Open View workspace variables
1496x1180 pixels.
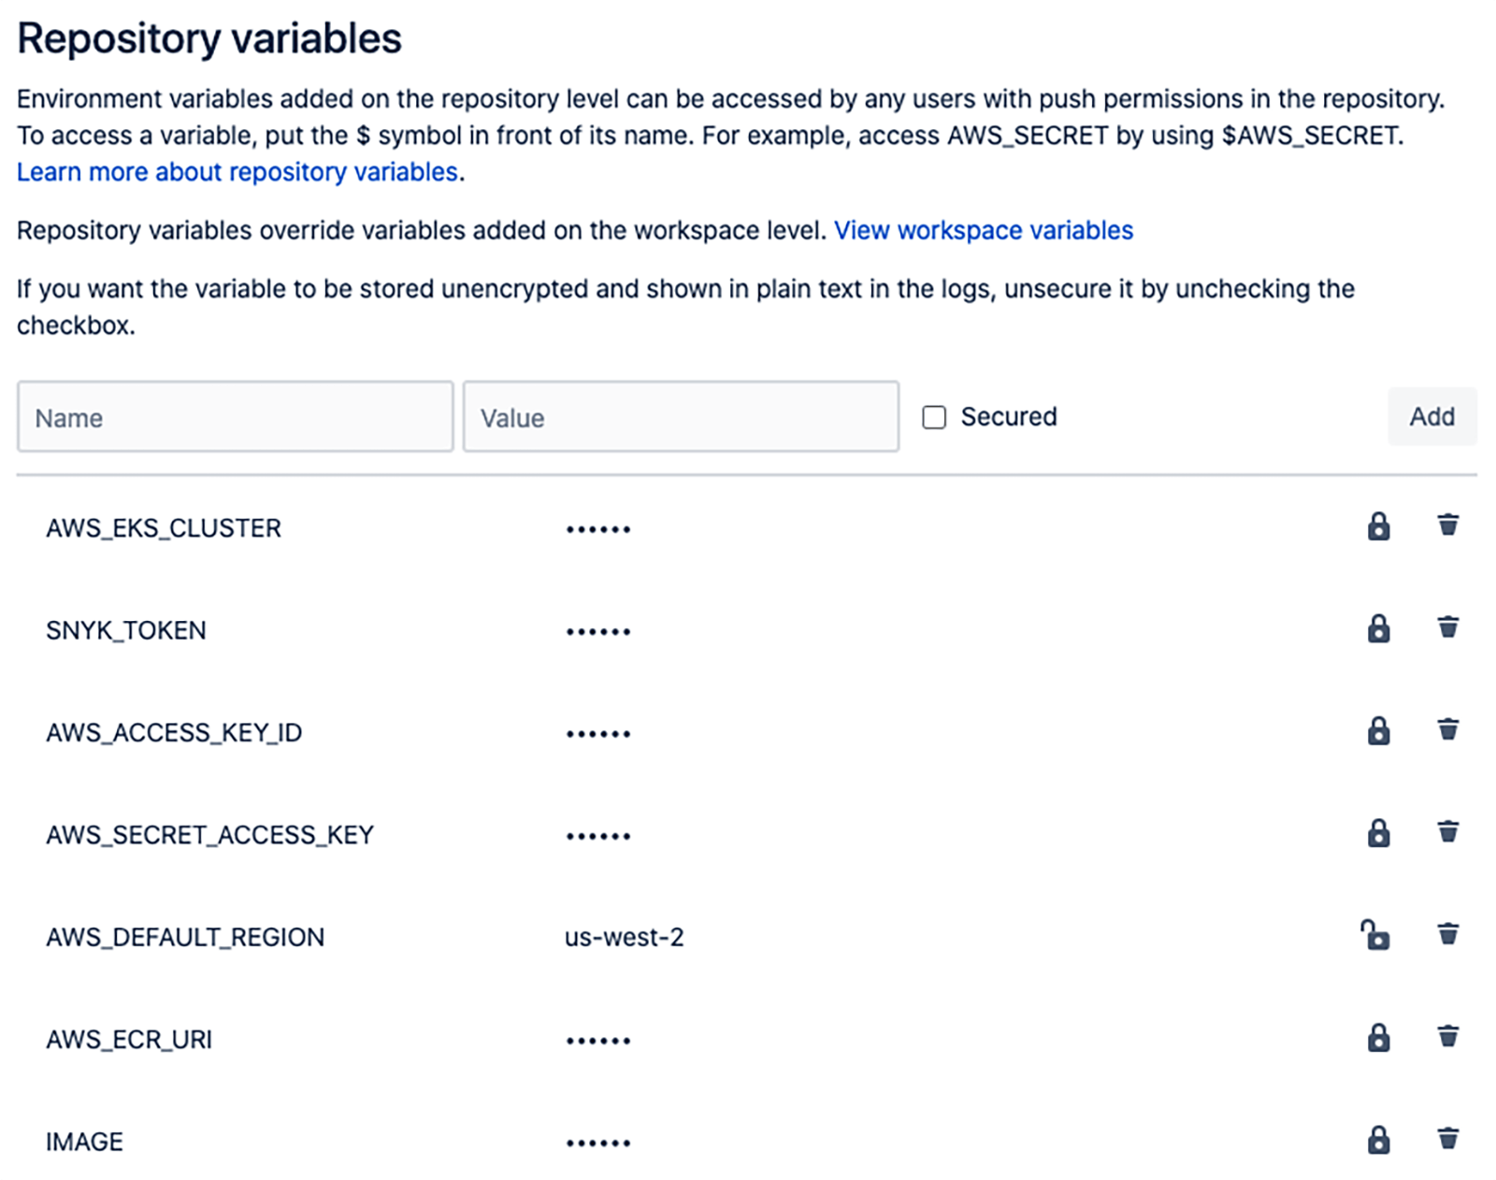984,229
